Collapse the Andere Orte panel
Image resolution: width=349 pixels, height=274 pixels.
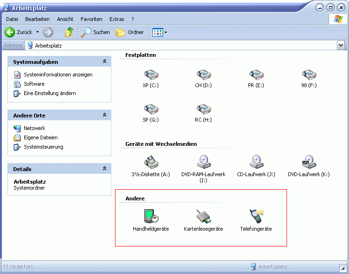105,115
